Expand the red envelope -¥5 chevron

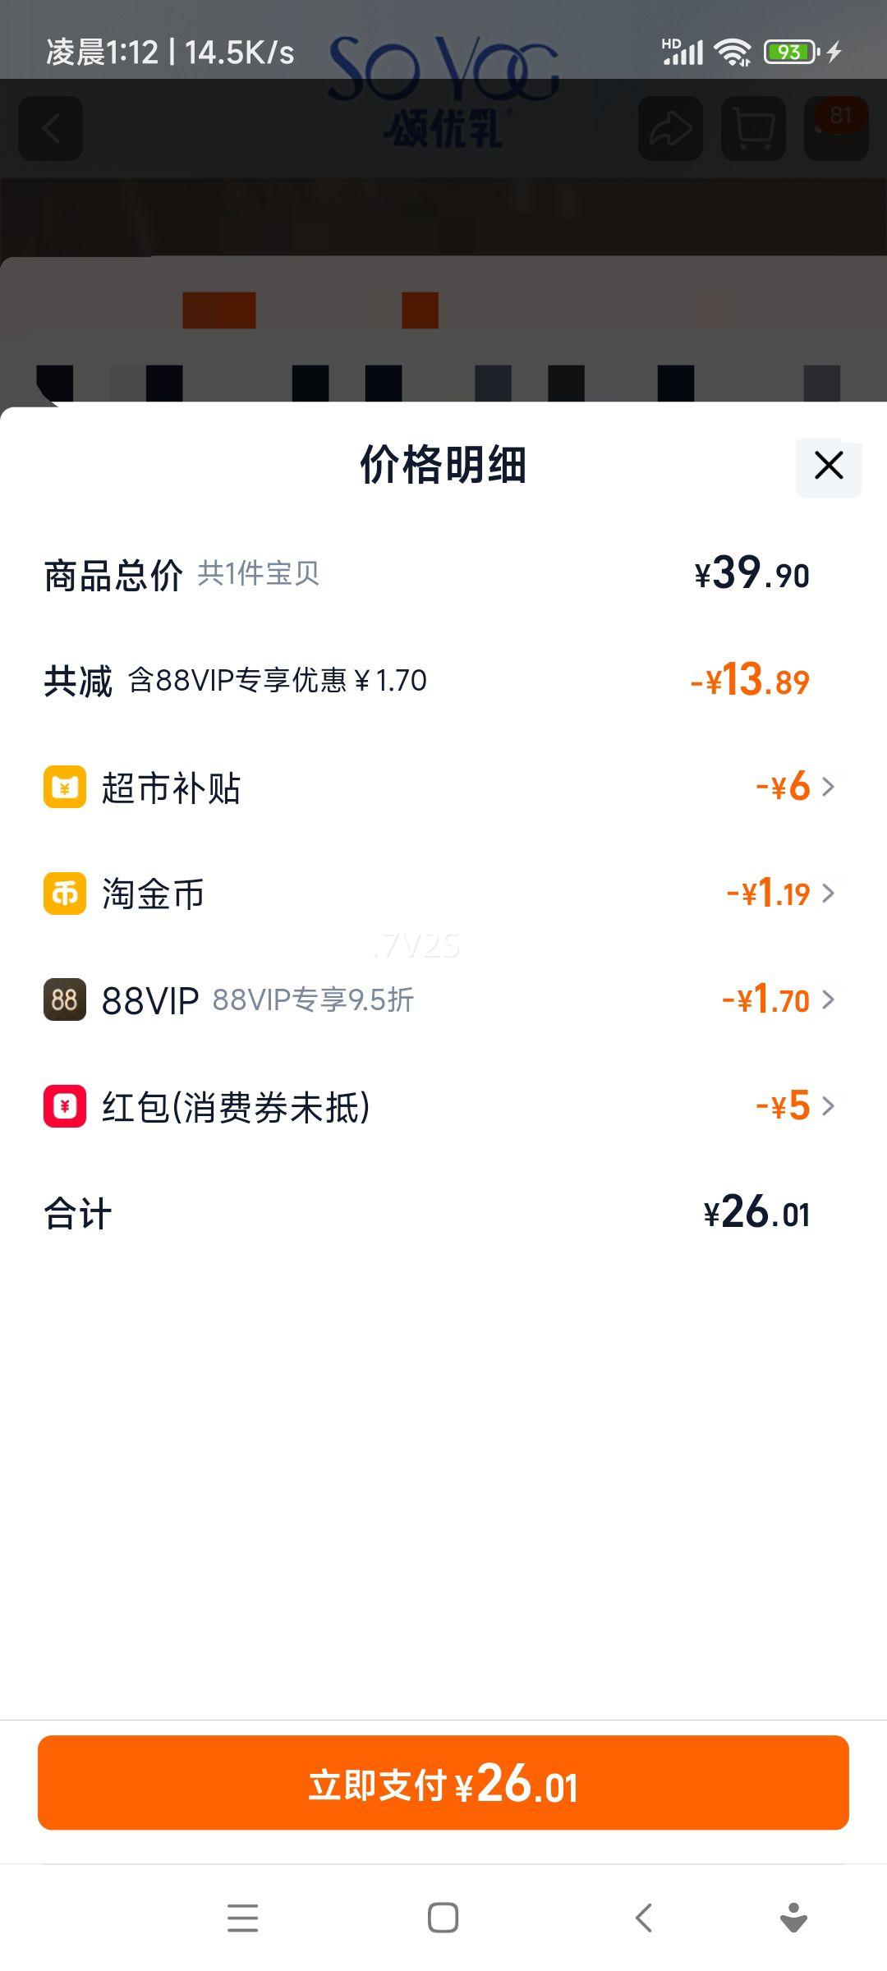pos(828,1105)
